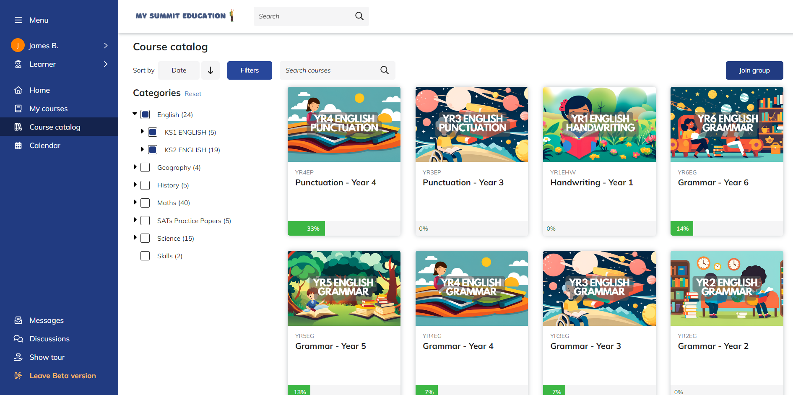This screenshot has width=793, height=395.
Task: Click Leave Beta version link
Action: (x=62, y=376)
